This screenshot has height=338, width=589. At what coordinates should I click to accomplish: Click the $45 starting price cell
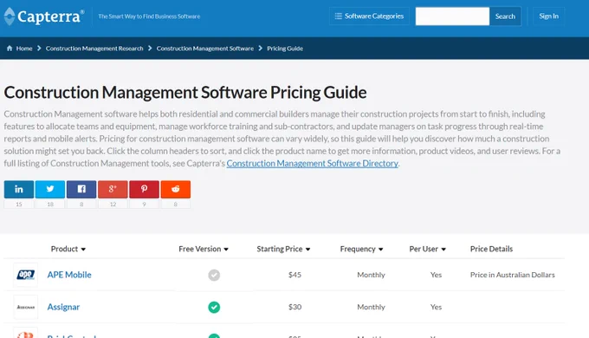294,275
